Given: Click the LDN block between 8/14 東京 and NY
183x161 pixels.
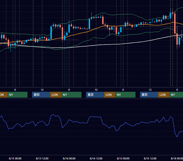Looking at the screenshot, I should [110, 95].
